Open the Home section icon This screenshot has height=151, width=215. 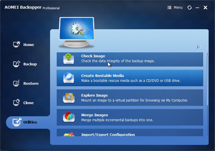tap(17, 44)
